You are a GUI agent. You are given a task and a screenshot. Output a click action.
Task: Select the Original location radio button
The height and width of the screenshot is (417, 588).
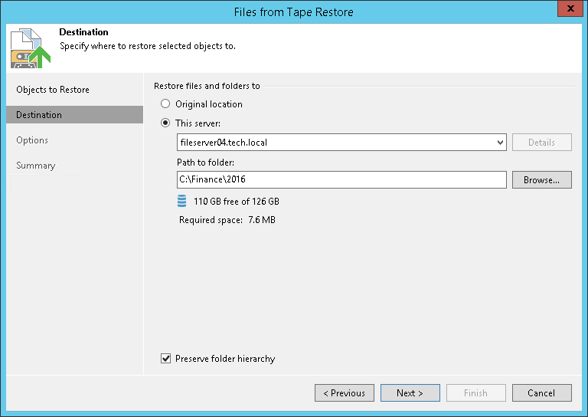[165, 104]
